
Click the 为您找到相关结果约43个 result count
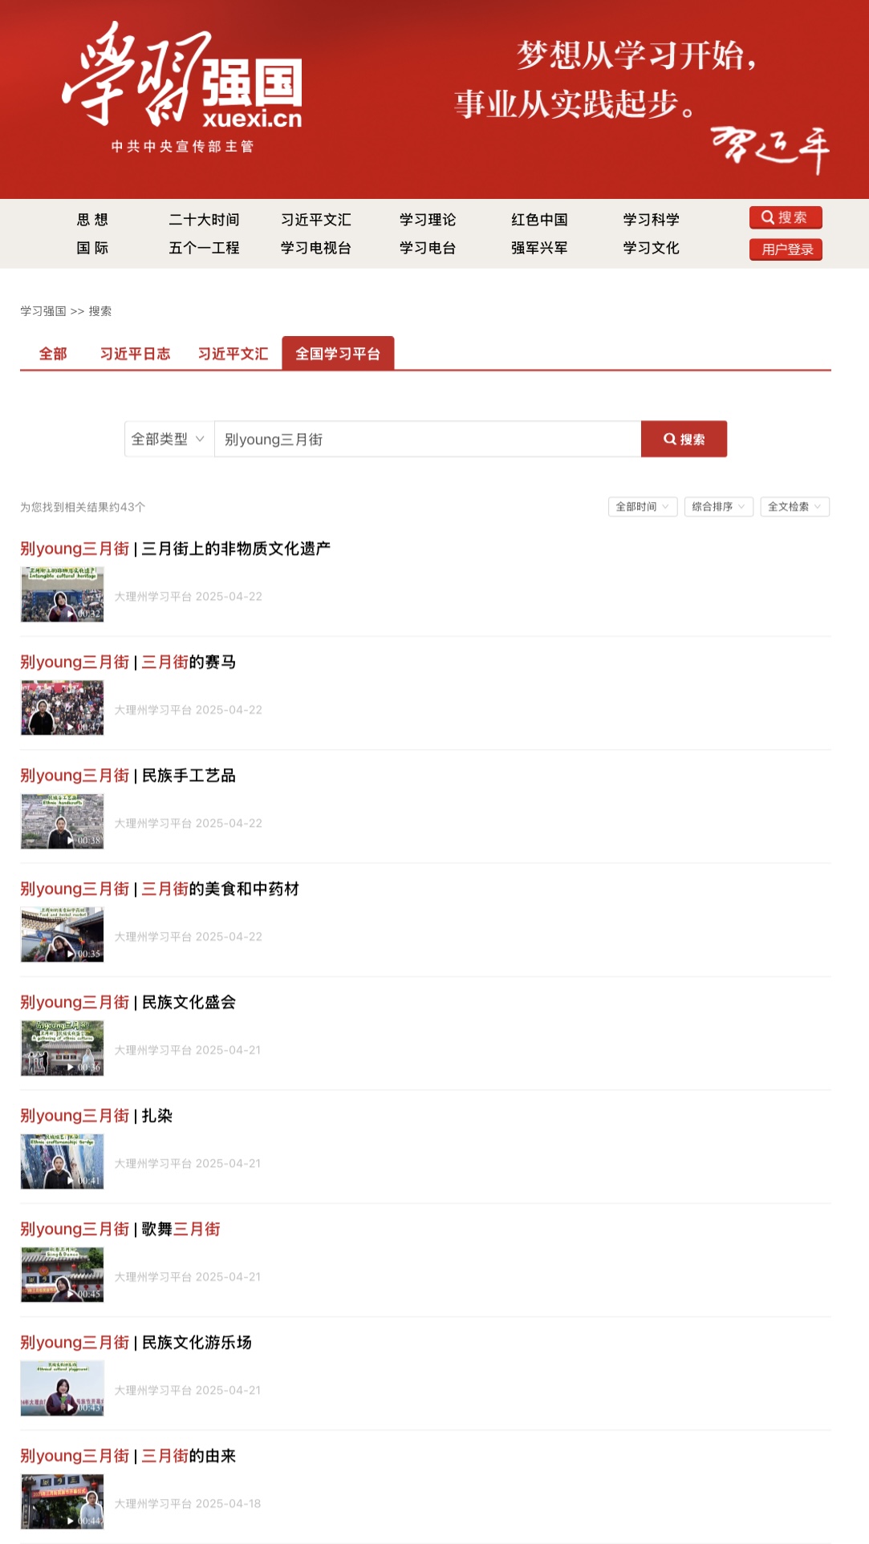point(83,507)
